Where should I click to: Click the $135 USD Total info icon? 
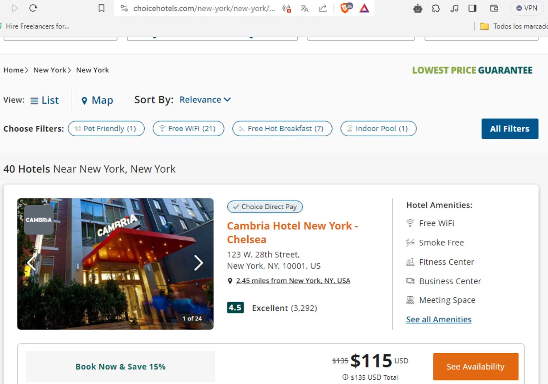345,377
